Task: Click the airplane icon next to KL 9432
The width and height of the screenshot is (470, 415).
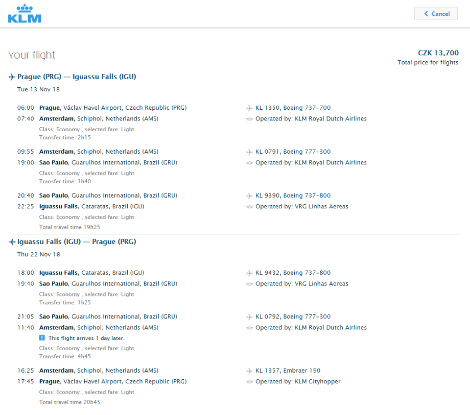Action: [x=249, y=273]
